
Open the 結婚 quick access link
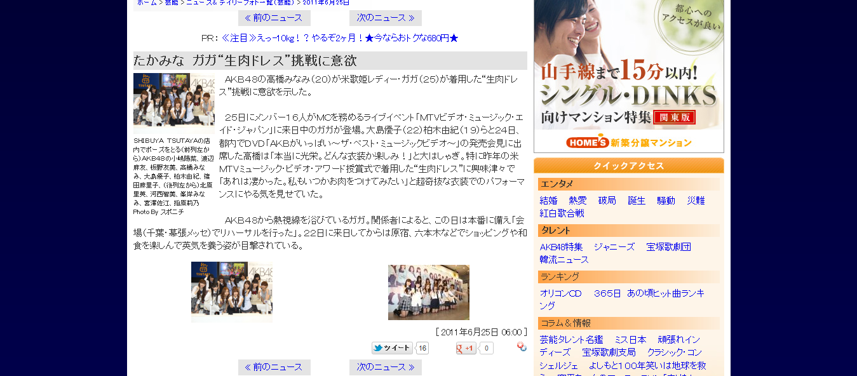[x=549, y=201]
